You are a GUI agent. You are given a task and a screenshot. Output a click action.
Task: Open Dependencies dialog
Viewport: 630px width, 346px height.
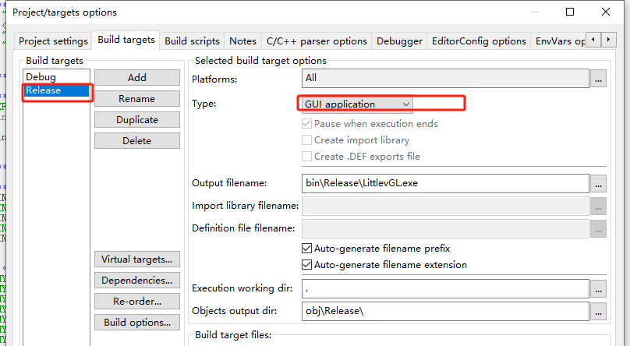pos(137,281)
